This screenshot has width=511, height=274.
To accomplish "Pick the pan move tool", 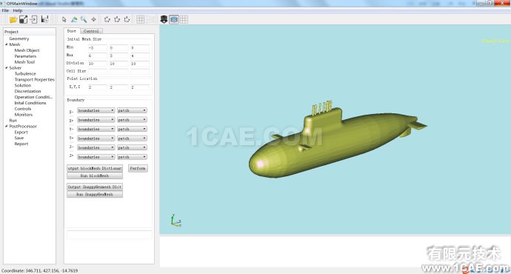I will pyautogui.click(x=93, y=20).
